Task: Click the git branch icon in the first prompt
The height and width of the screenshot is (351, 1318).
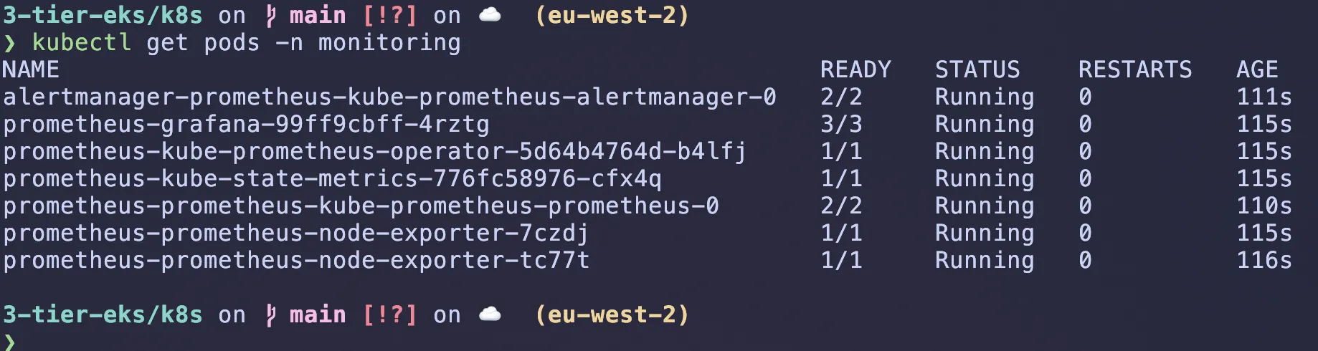Action: point(270,15)
